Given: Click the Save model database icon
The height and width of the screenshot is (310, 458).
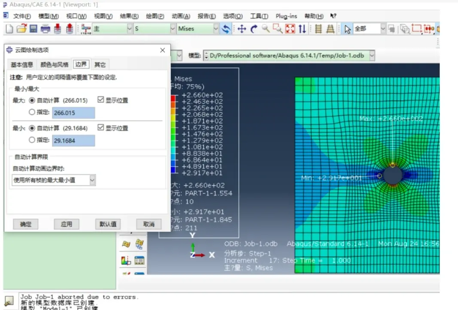Looking at the screenshot, I should click(x=34, y=29).
